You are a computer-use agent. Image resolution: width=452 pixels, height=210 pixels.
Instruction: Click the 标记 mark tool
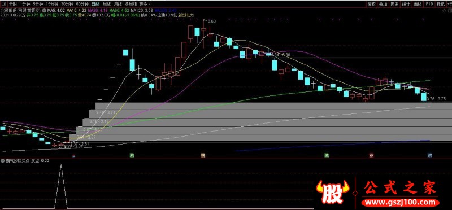click(x=440, y=4)
